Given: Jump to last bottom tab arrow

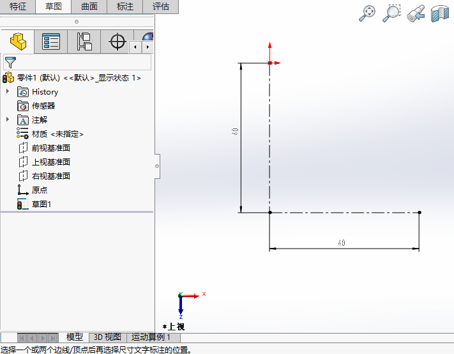Looking at the screenshot, I should click(53, 338).
